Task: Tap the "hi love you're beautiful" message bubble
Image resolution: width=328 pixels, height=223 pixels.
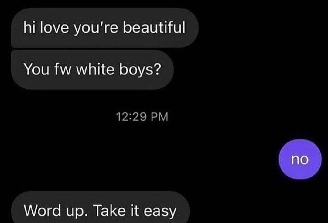Action: pos(104,28)
